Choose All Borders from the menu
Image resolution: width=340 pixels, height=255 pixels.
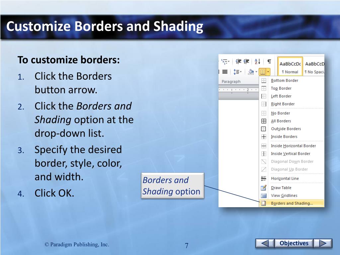click(292, 121)
